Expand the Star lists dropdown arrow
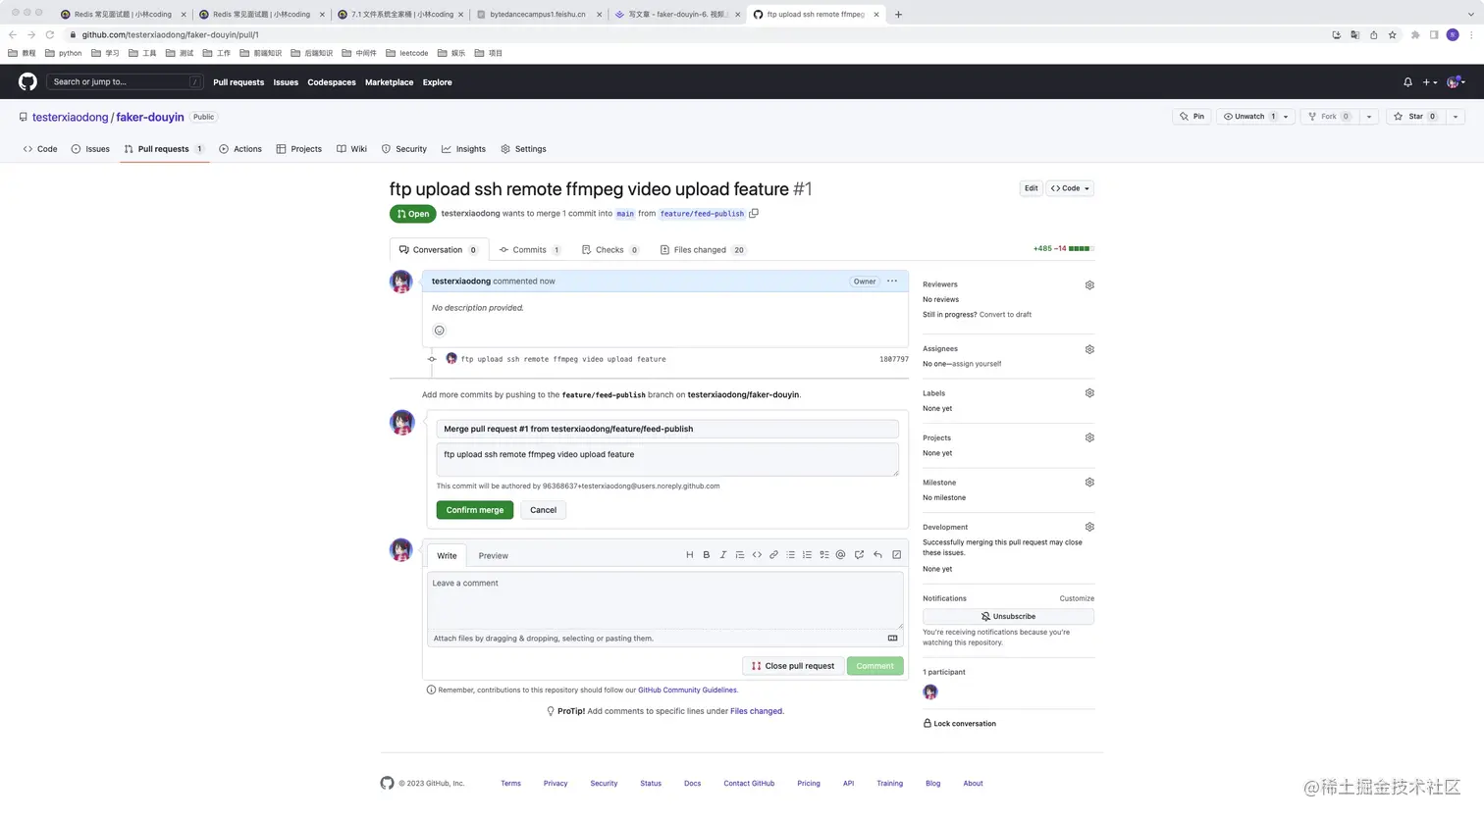 pos(1456,117)
